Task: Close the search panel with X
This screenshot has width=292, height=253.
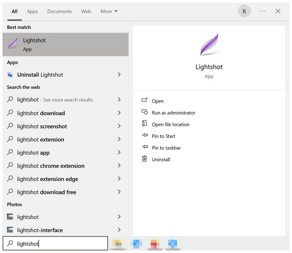Action: [x=278, y=11]
